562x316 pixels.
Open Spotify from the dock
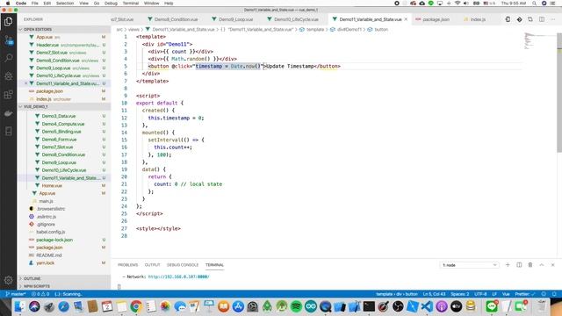296,306
